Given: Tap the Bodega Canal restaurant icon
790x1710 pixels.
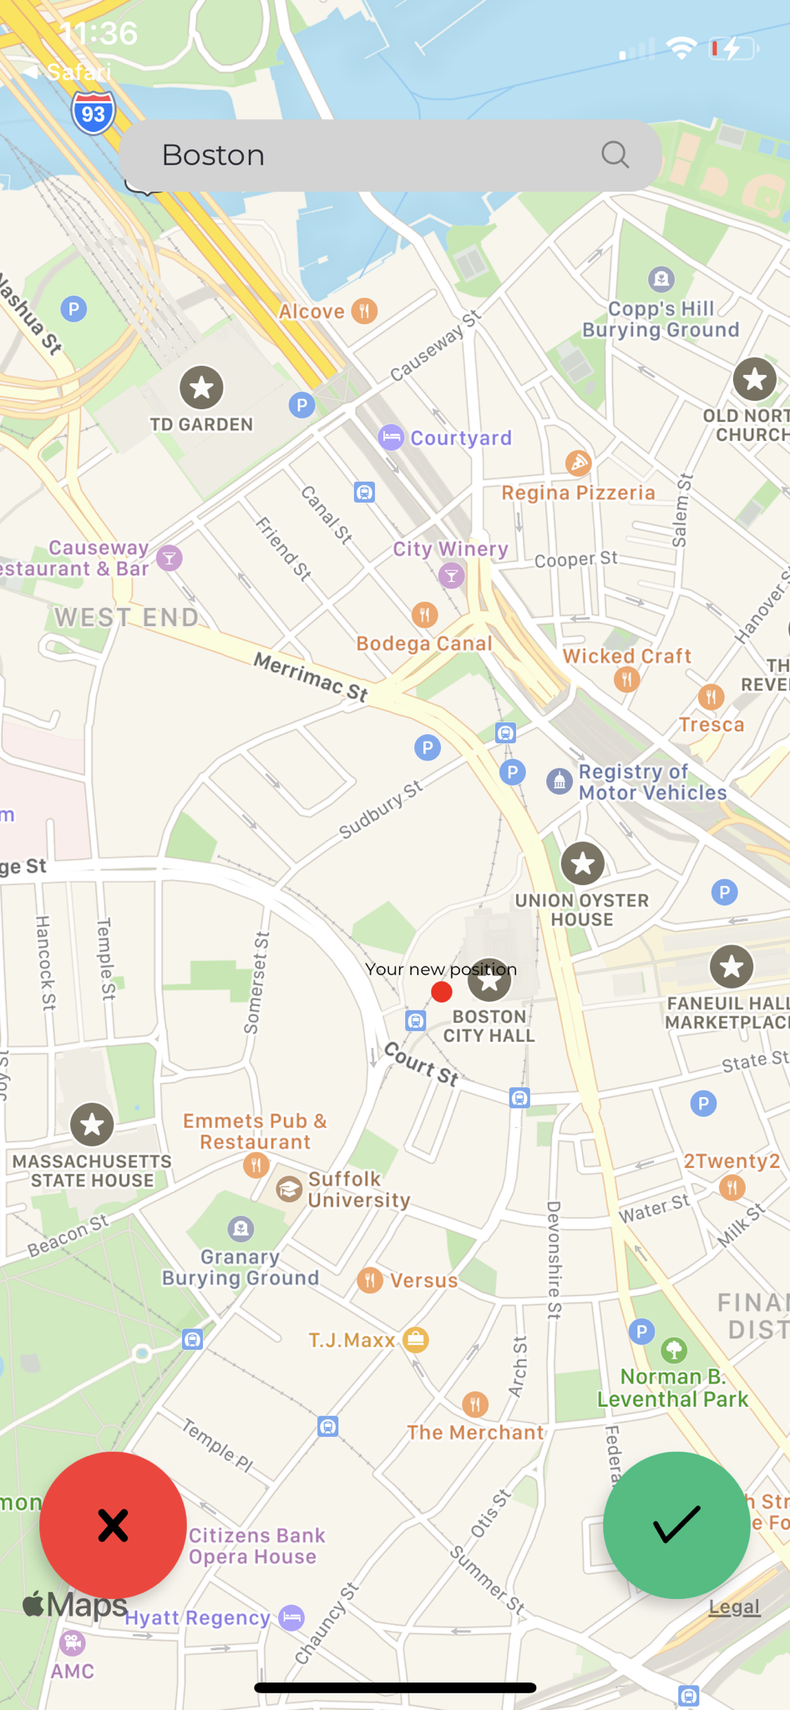Looking at the screenshot, I should tap(425, 615).
